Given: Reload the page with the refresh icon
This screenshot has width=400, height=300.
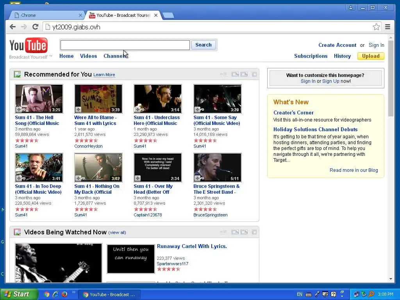Looking at the screenshot, I should pos(35,27).
